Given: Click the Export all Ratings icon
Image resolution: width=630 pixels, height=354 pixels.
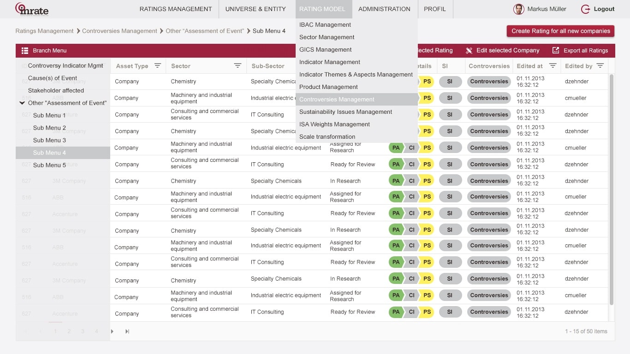Looking at the screenshot, I should 556,51.
